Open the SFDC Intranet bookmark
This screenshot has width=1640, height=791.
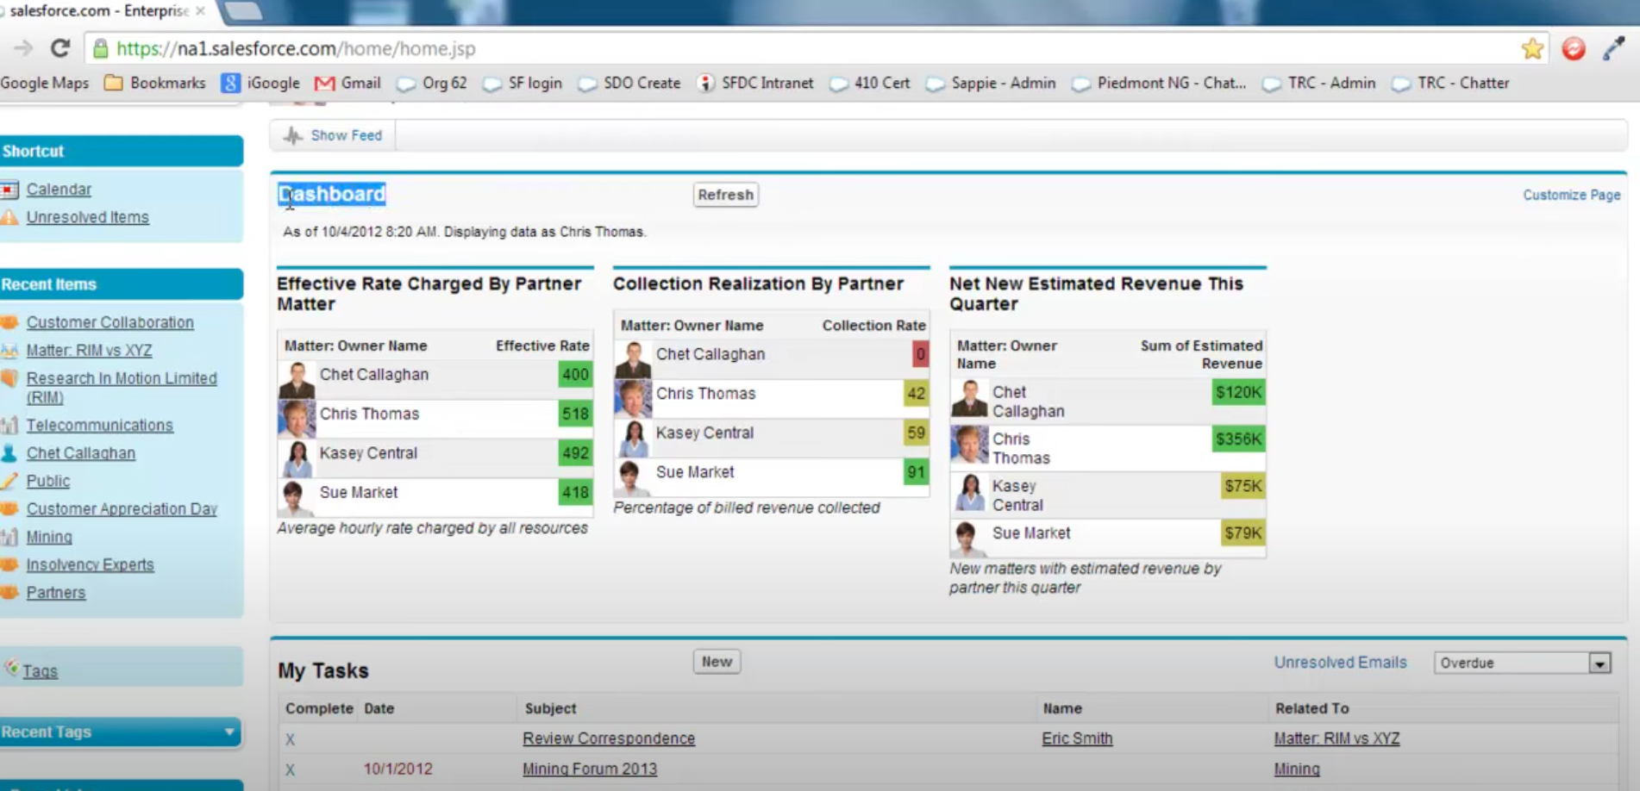point(755,83)
